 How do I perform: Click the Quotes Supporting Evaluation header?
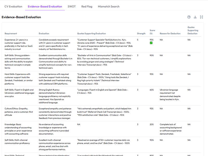click(92, 34)
